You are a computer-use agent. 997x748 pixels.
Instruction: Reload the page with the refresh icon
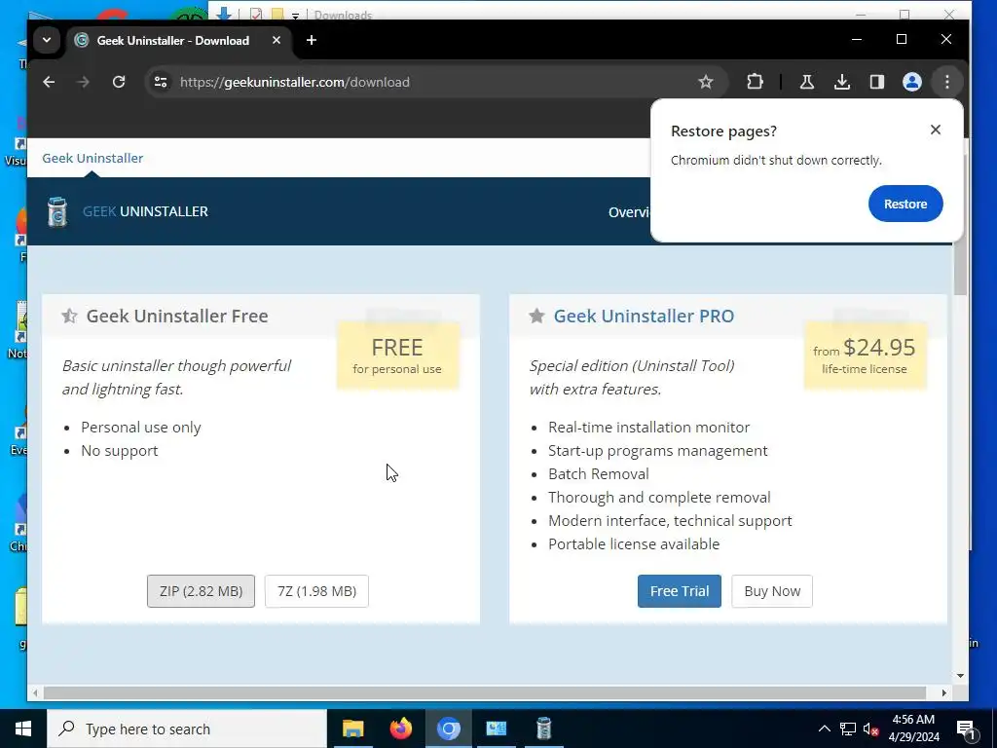click(x=118, y=82)
